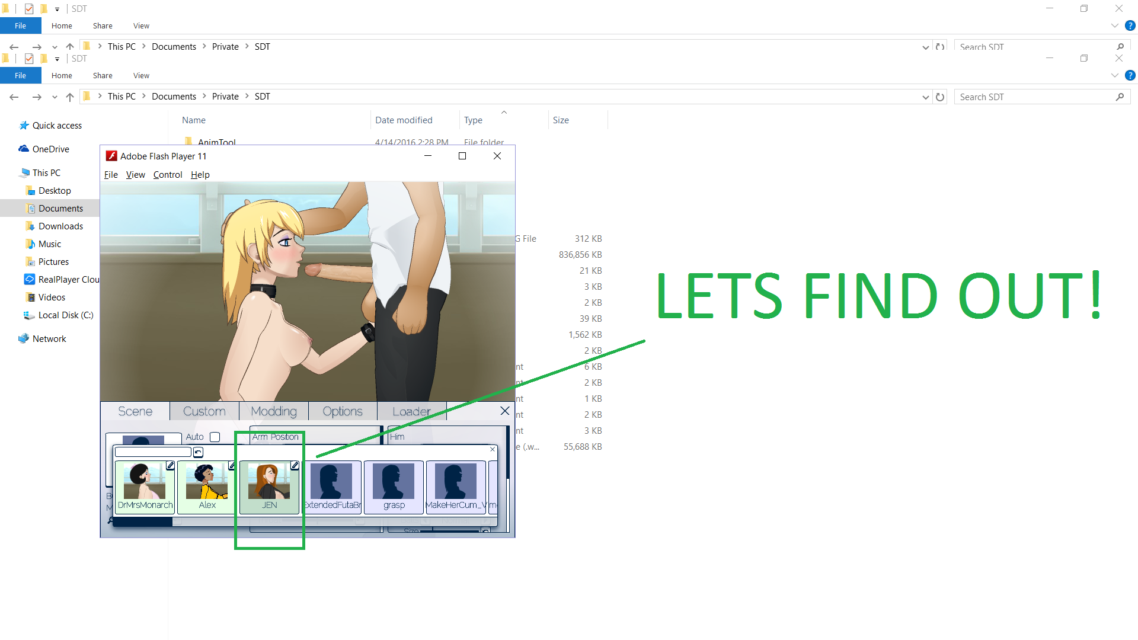The height and width of the screenshot is (640, 1138).
Task: Close the Scene menu panel with X
Action: point(504,411)
